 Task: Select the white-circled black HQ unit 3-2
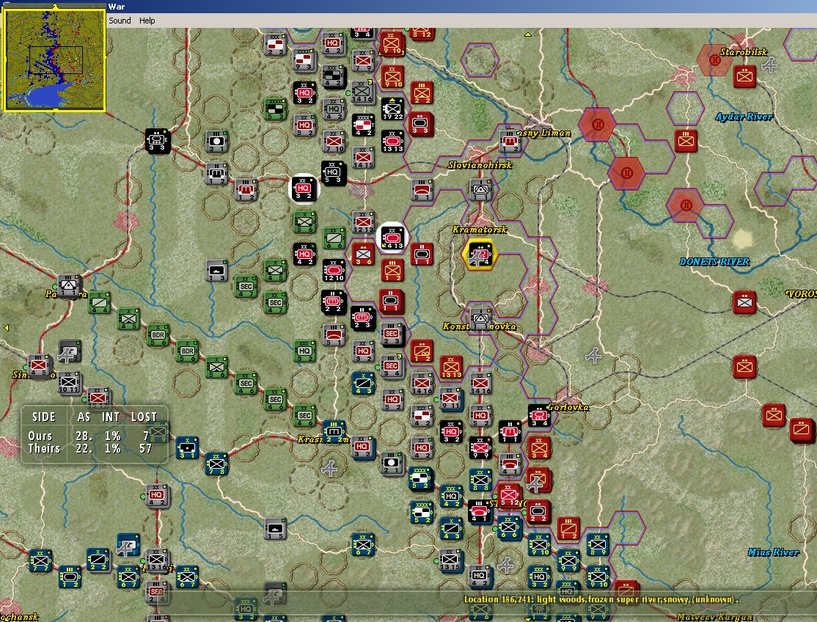304,189
